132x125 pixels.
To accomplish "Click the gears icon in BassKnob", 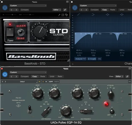I will pos(67,15).
